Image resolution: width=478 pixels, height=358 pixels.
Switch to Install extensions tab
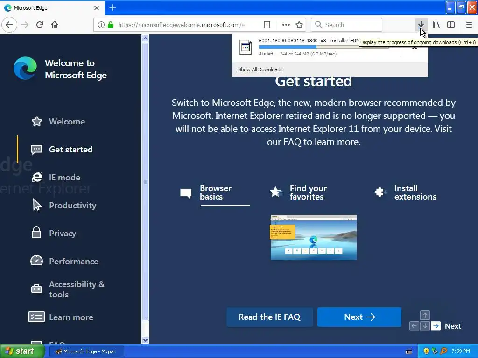pyautogui.click(x=406, y=193)
